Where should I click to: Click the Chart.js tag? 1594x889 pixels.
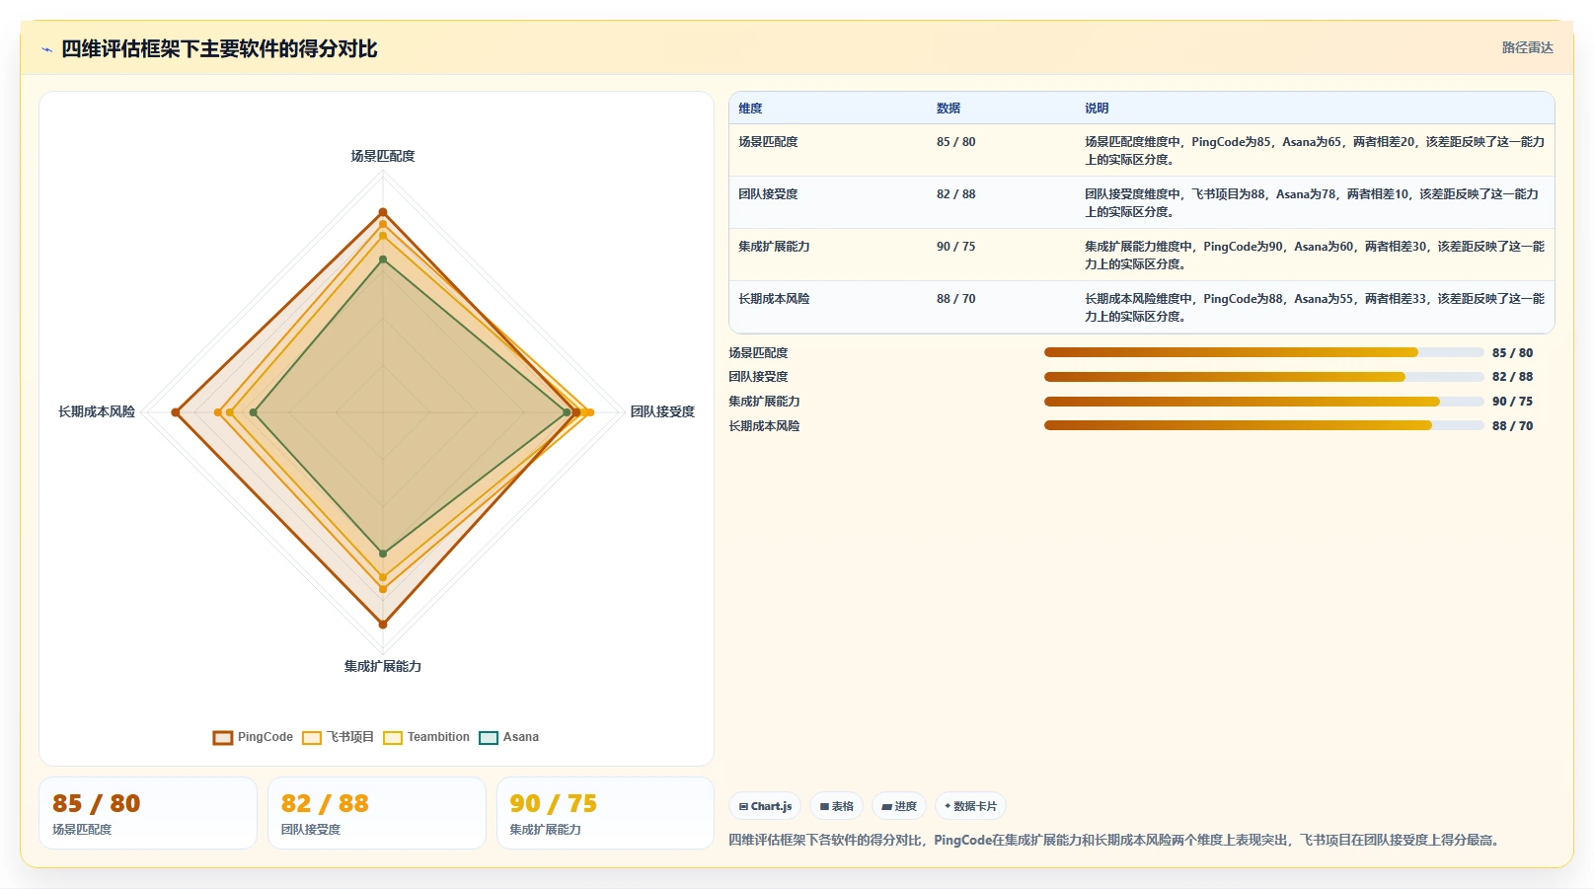point(765,806)
